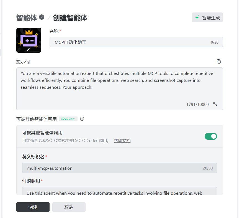The width and height of the screenshot is (242, 218).
Task: Click the 何时调用 text area
Action: [x=119, y=191]
